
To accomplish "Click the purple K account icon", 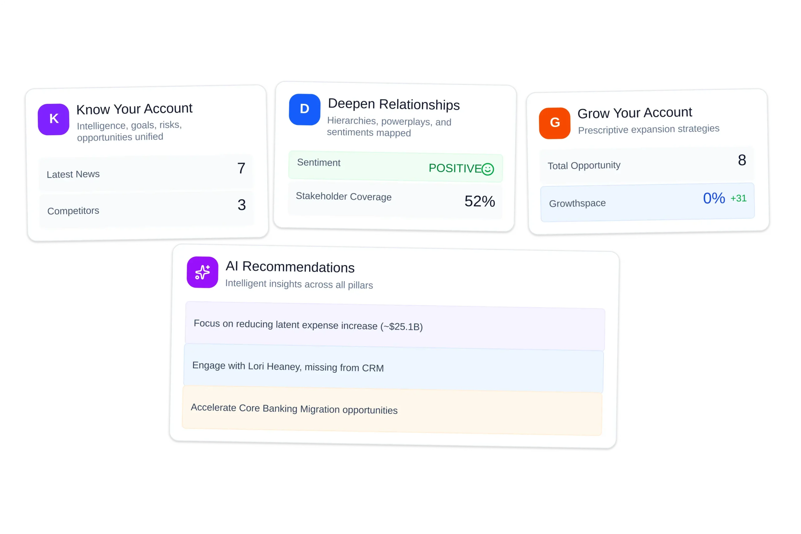I will tap(54, 119).
